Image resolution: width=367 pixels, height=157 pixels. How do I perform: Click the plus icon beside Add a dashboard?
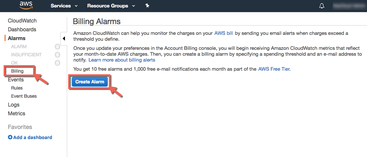click(10, 137)
